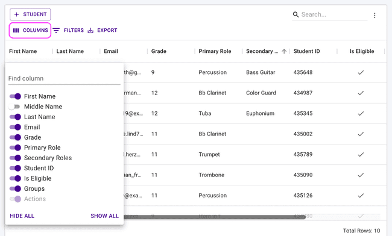Click eligibility checkmark in row 435002
This screenshot has height=236, width=392.
(x=361, y=134)
